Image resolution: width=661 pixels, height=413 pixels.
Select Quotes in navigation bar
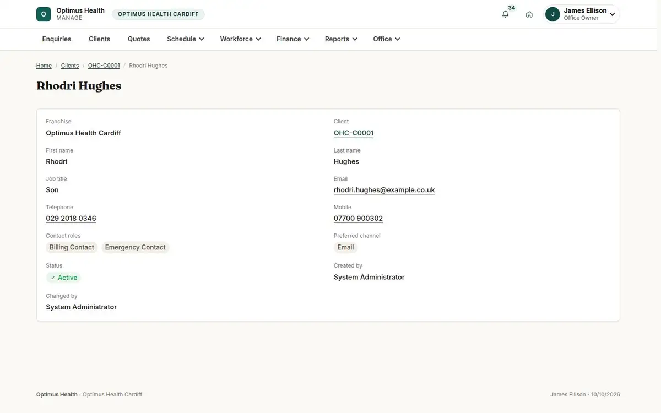tap(139, 39)
